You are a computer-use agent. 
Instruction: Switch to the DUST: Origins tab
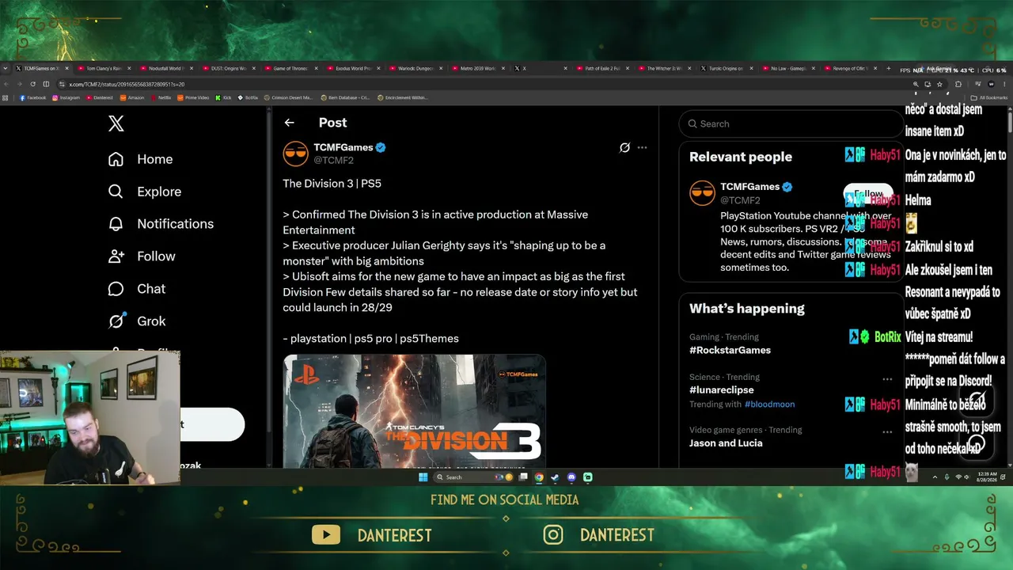(228, 69)
